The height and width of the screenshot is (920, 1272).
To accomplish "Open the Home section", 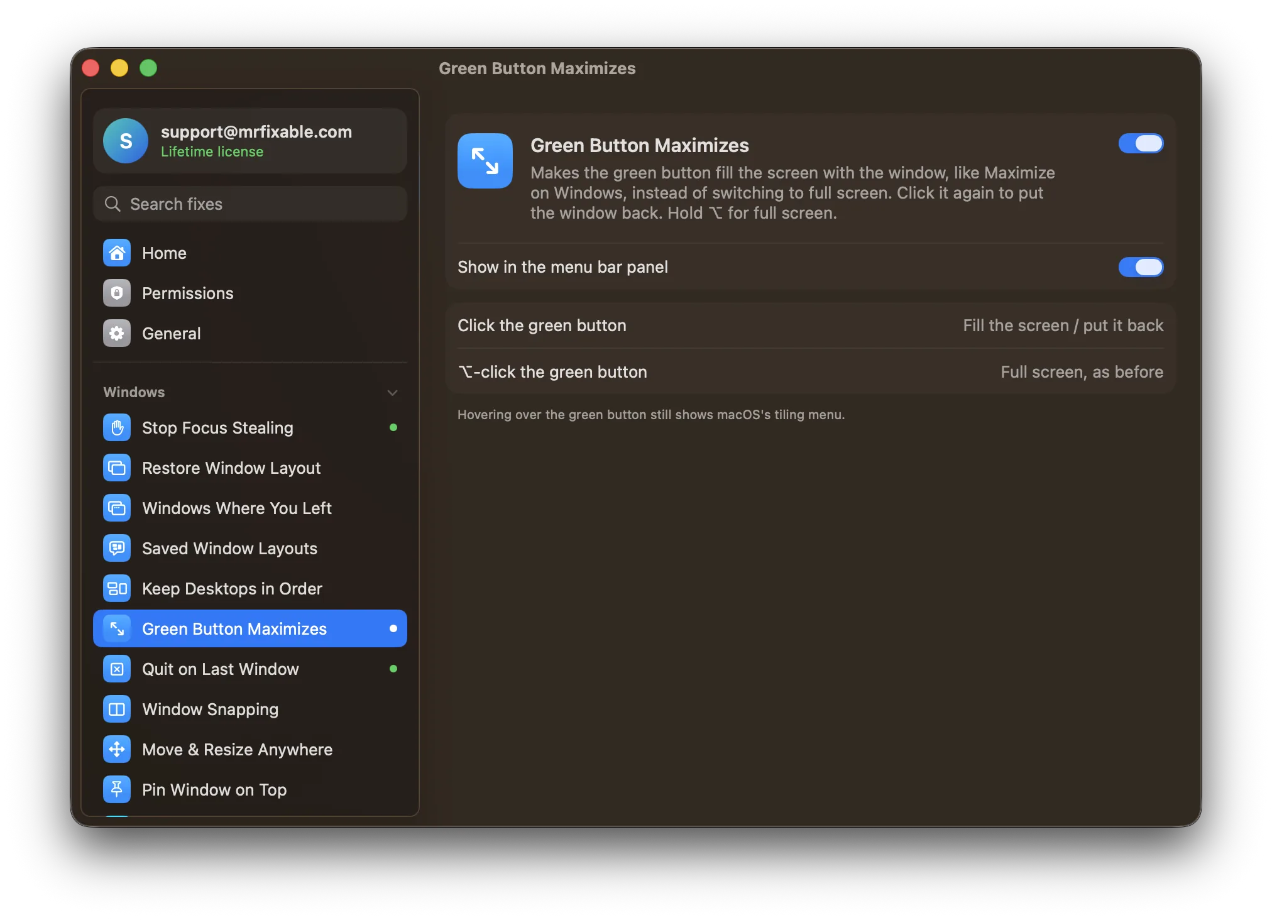I will pyautogui.click(x=250, y=253).
